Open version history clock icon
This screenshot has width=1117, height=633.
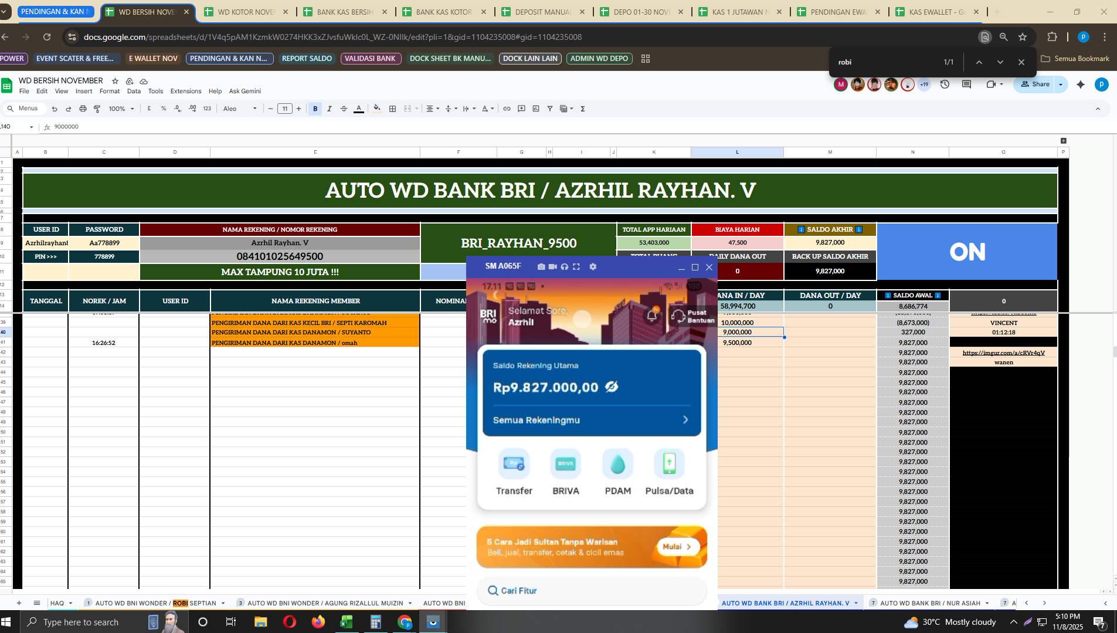pos(945,84)
